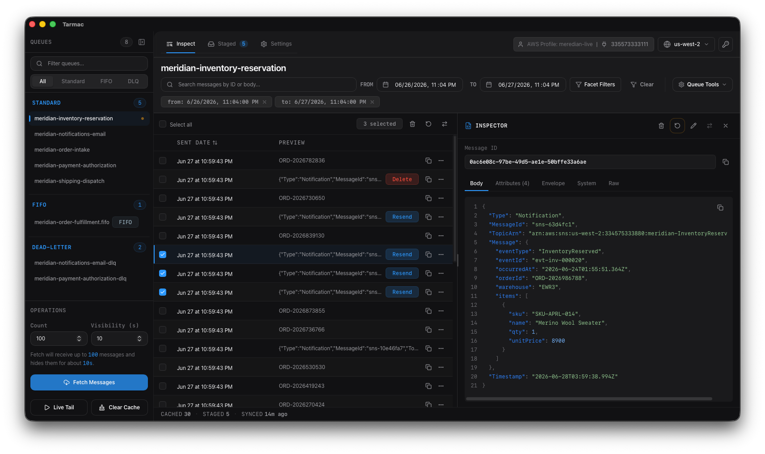Open the Attributes (4) tab
The width and height of the screenshot is (765, 454).
[512, 183]
